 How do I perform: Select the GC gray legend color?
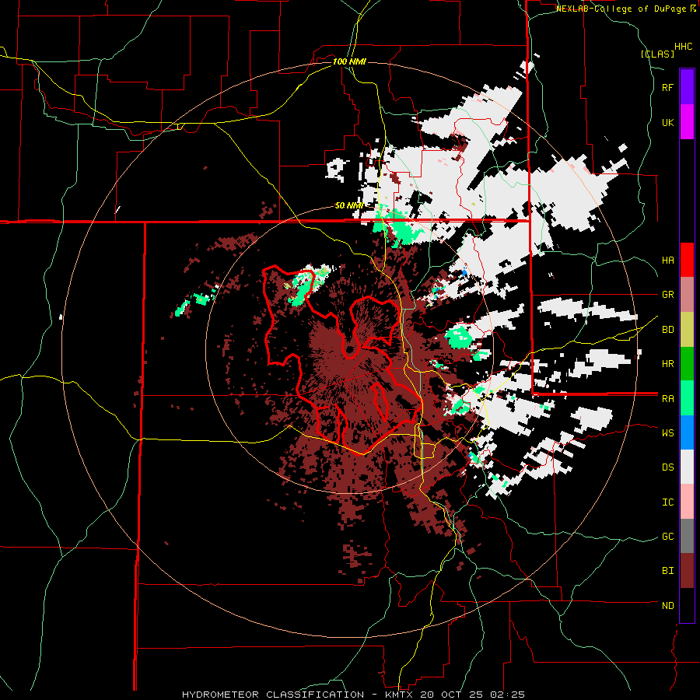pos(687,536)
